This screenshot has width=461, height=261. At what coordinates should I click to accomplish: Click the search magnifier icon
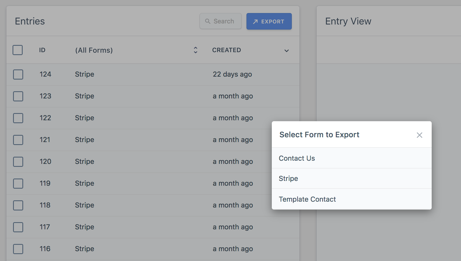[x=208, y=21]
